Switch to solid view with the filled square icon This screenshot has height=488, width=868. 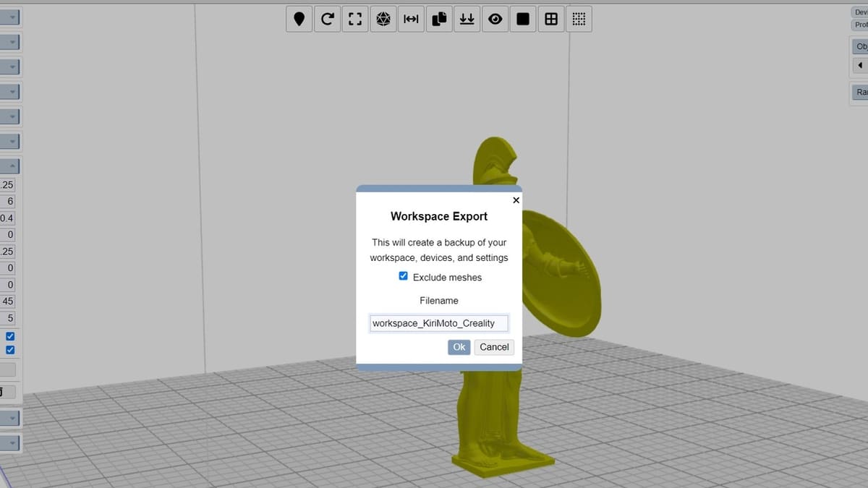pyautogui.click(x=523, y=20)
